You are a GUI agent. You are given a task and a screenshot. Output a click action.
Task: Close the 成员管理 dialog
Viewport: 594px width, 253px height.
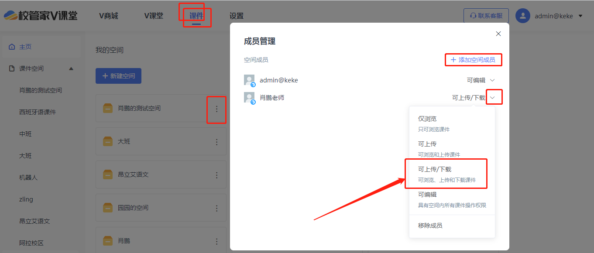click(x=498, y=34)
